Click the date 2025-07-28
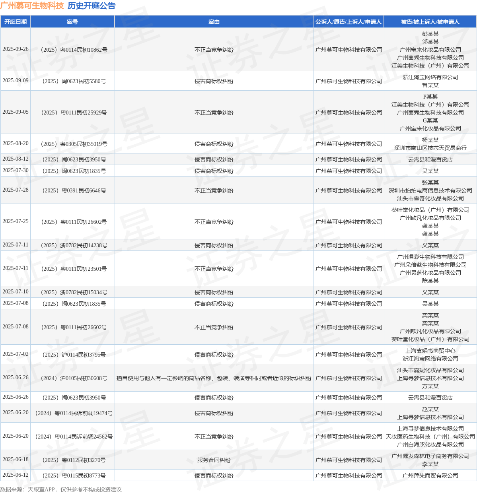The image size is (477, 493). pos(16,190)
